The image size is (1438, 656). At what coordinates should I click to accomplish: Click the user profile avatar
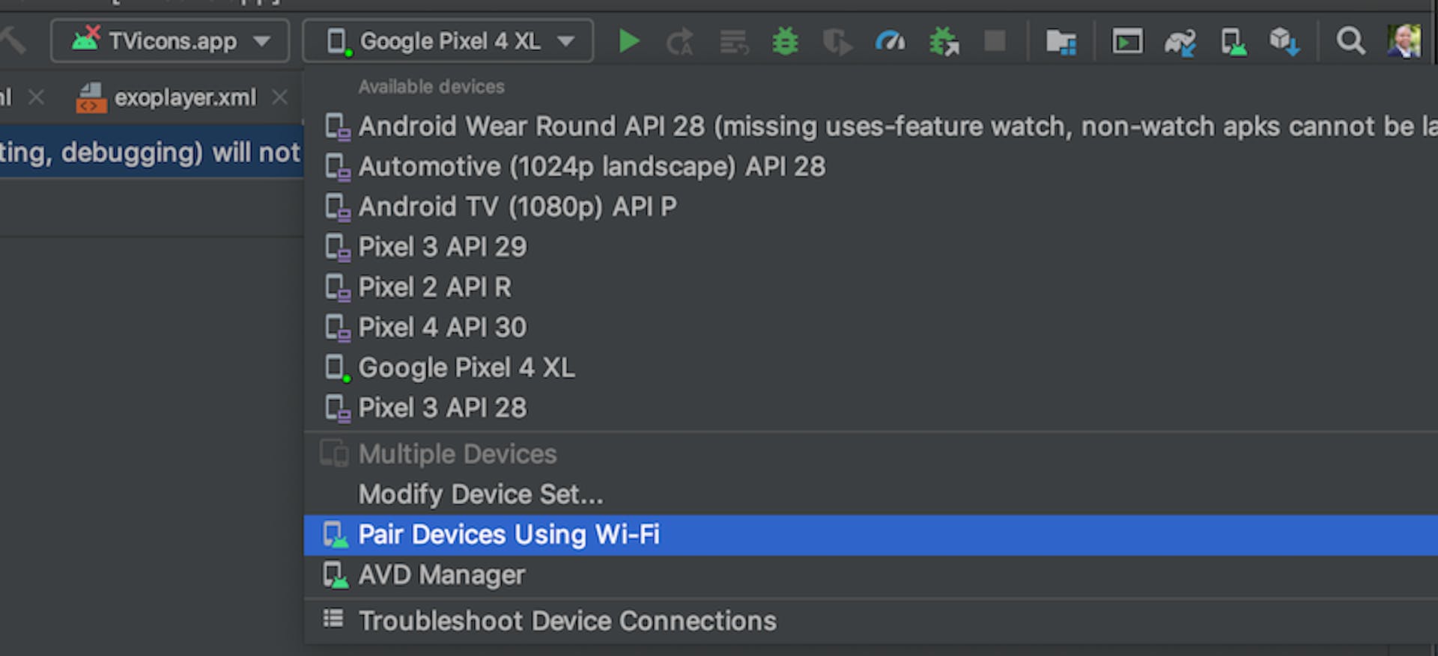coord(1404,41)
